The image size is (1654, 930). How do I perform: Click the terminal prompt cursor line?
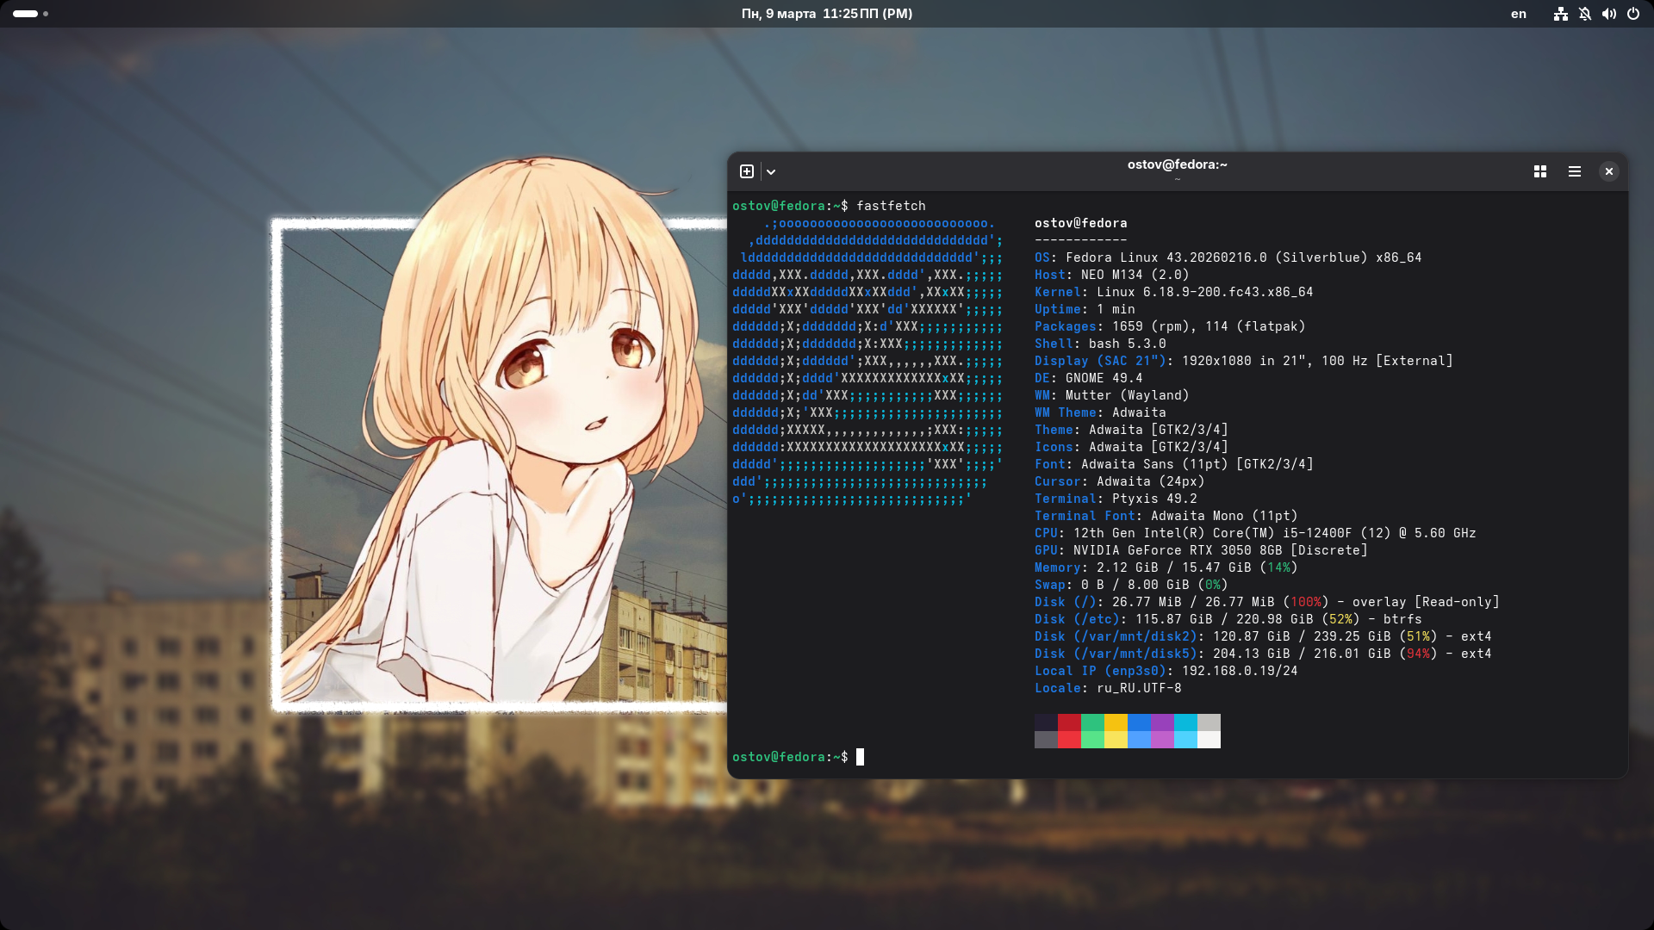(860, 757)
